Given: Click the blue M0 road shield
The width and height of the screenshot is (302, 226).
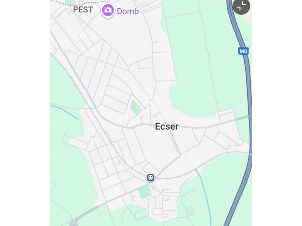Looking at the screenshot, I should (243, 51).
